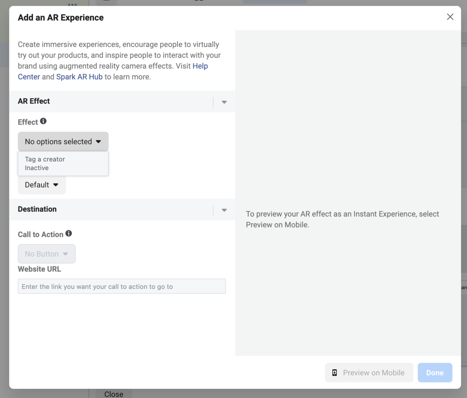This screenshot has height=398, width=467.
Task: Click the ellipsis icon above the dialog
Action: click(72, 5)
